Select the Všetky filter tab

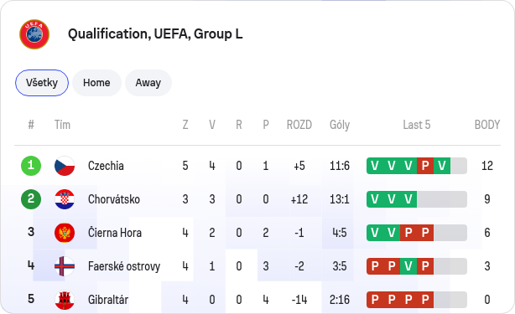tap(42, 83)
